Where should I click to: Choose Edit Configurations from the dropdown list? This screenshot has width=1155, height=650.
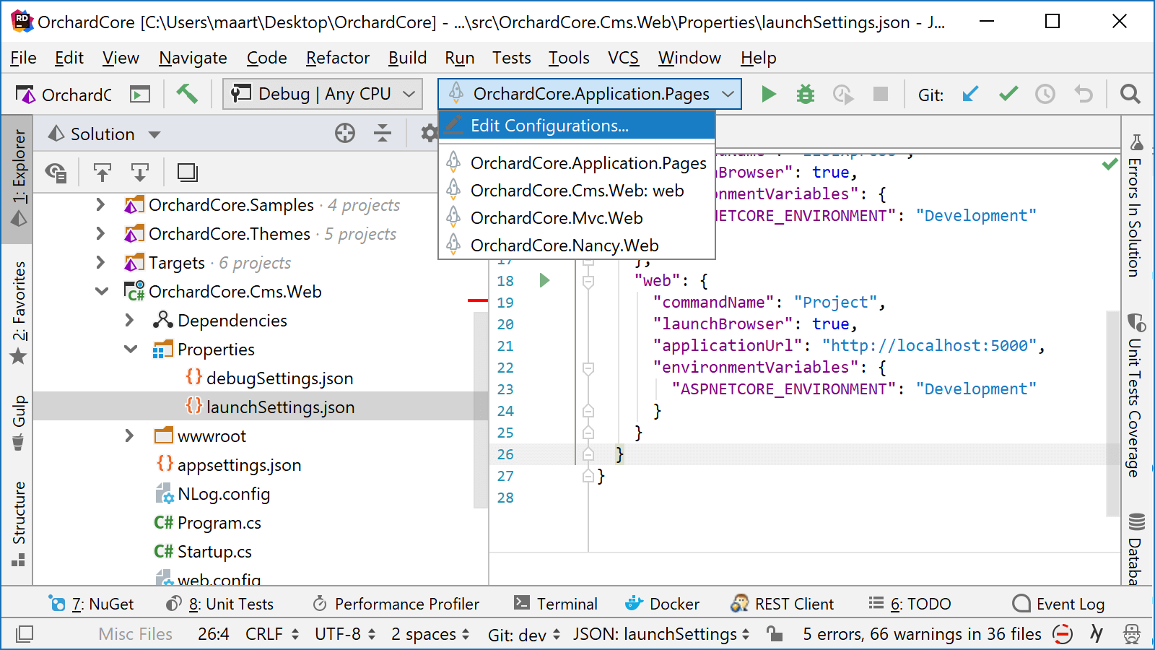(x=549, y=125)
